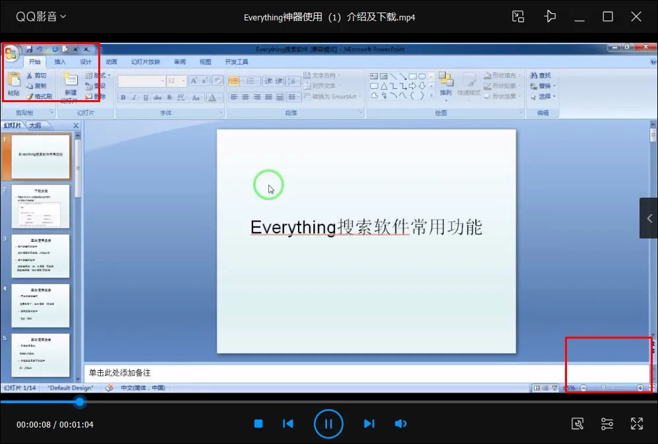Switch to mini window mode icon
Screen dimensions: 658x444
[x=518, y=16]
